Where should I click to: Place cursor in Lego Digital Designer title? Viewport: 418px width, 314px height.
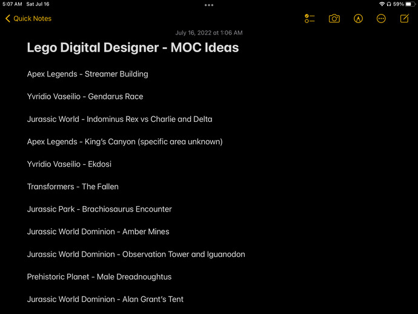click(x=133, y=48)
